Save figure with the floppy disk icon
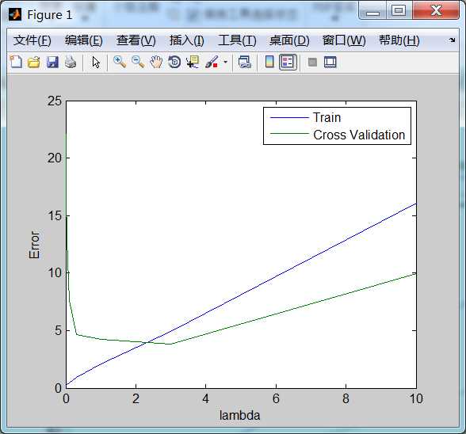The width and height of the screenshot is (466, 434). pyautogui.click(x=52, y=63)
